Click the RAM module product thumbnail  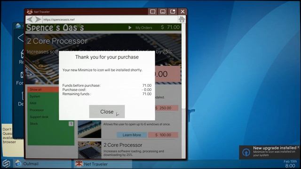(x=89, y=129)
